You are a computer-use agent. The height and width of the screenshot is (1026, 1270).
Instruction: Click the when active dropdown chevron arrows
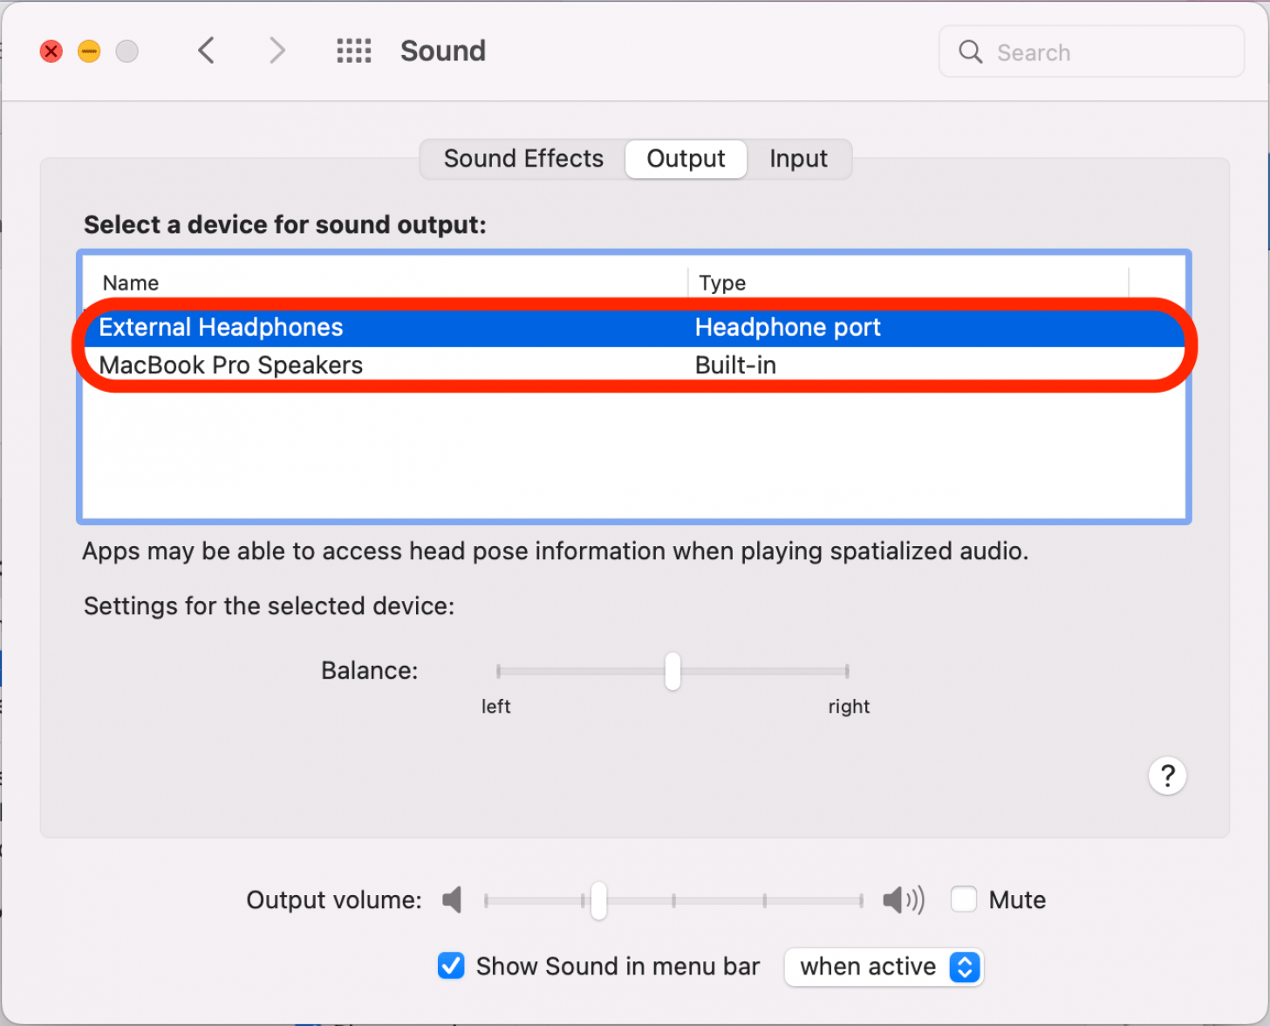coord(965,967)
